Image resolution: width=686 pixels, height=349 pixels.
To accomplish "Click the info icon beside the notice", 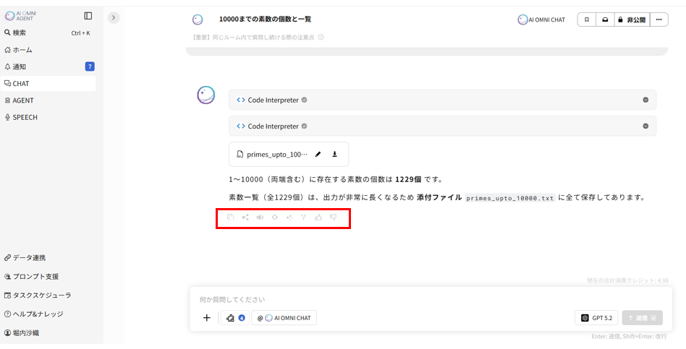I will [x=321, y=38].
